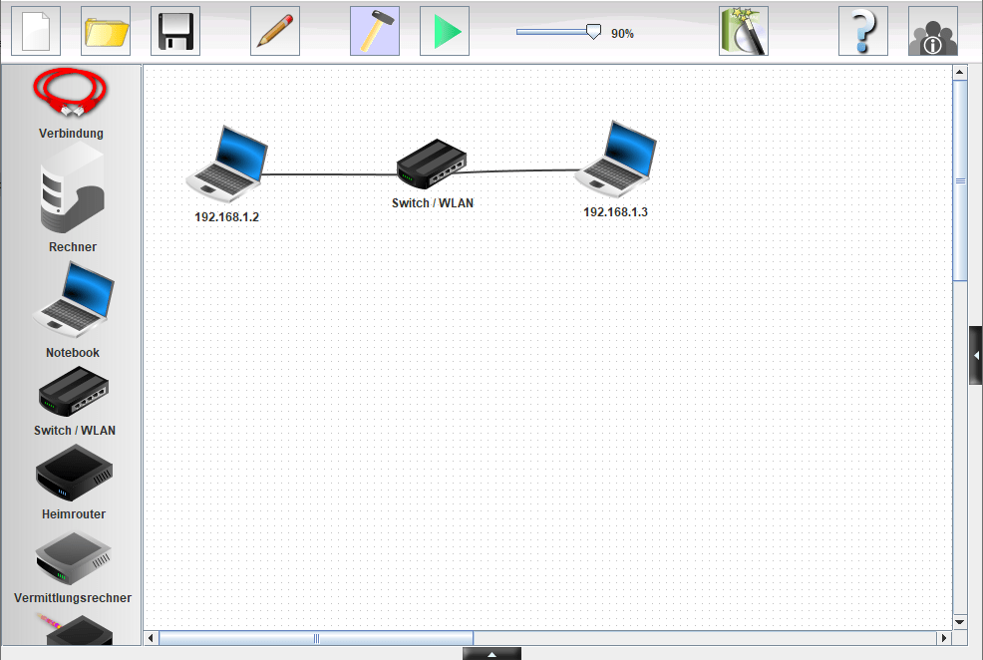Click the new blank project icon
Viewport: 983px width, 660px height.
coord(36,31)
